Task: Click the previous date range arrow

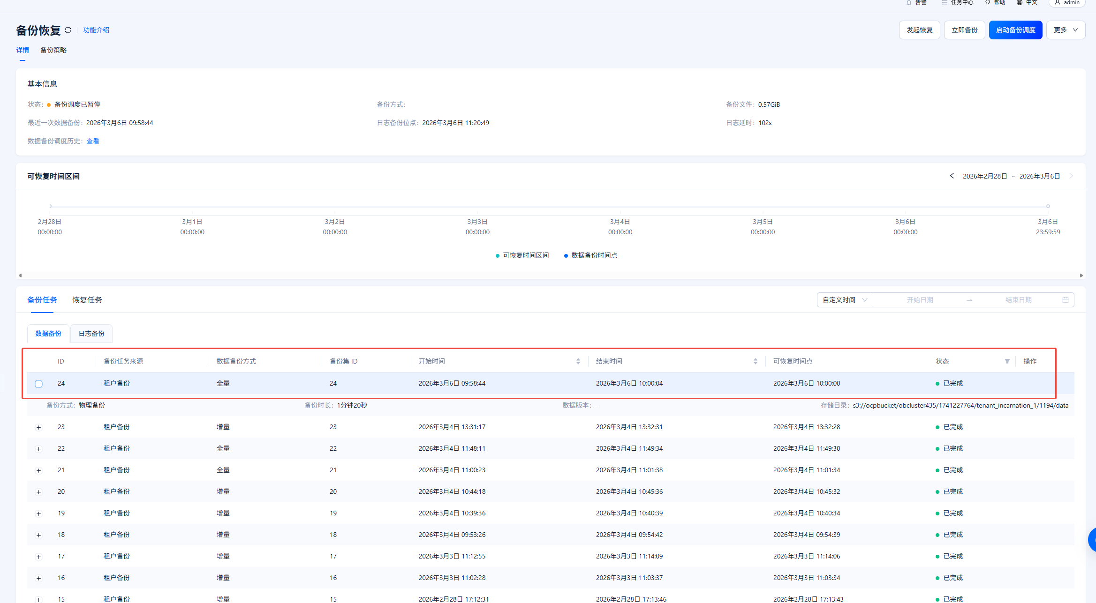Action: click(952, 176)
